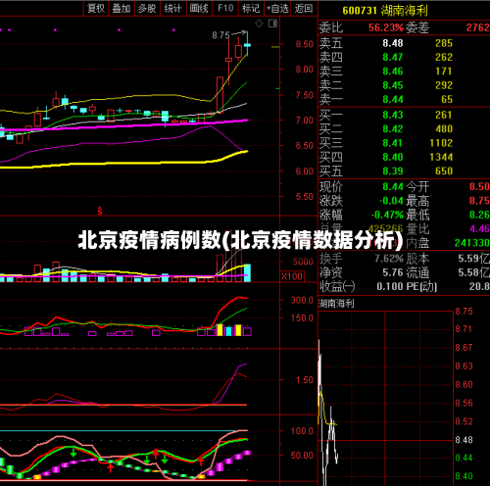Click the PE(动) value 20.8
490x486 pixels.
(x=479, y=286)
